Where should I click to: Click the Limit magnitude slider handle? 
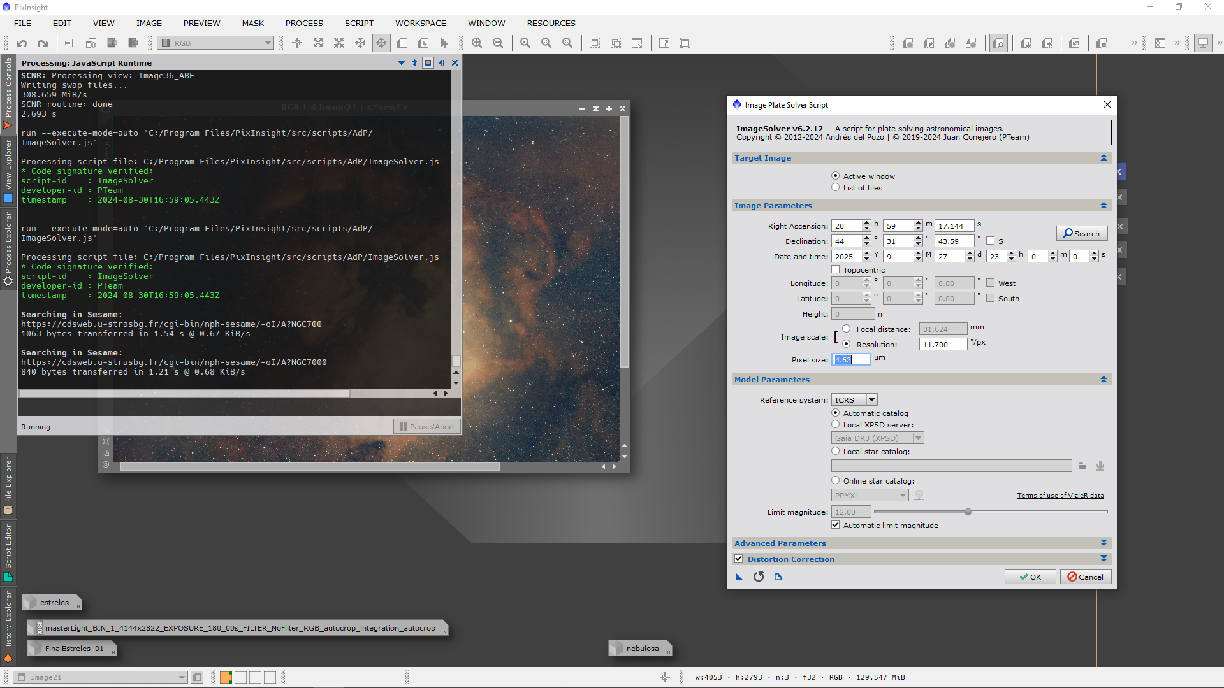click(968, 512)
